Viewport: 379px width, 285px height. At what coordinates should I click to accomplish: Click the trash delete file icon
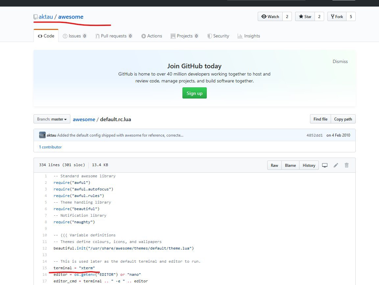(x=346, y=165)
